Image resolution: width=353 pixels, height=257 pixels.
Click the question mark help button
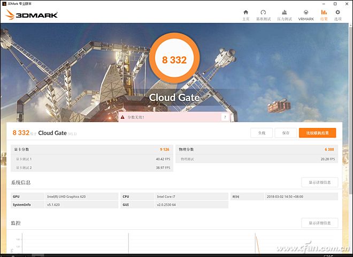[x=225, y=117]
